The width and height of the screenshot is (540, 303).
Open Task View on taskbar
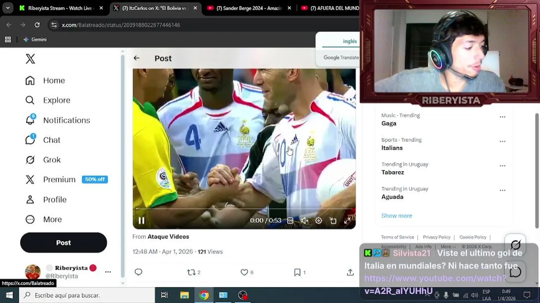click(164, 295)
